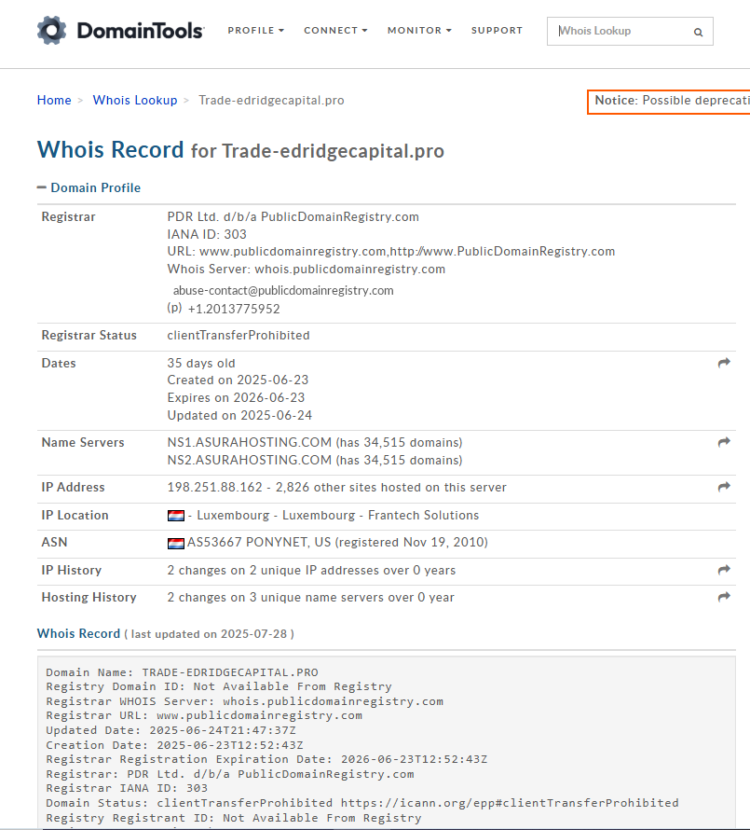Image resolution: width=750 pixels, height=830 pixels.
Task: Click the 2 changes on 2 unique IP addresses text
Action: (311, 570)
